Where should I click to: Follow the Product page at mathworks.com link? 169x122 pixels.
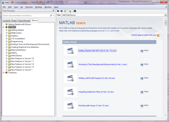click(144, 35)
